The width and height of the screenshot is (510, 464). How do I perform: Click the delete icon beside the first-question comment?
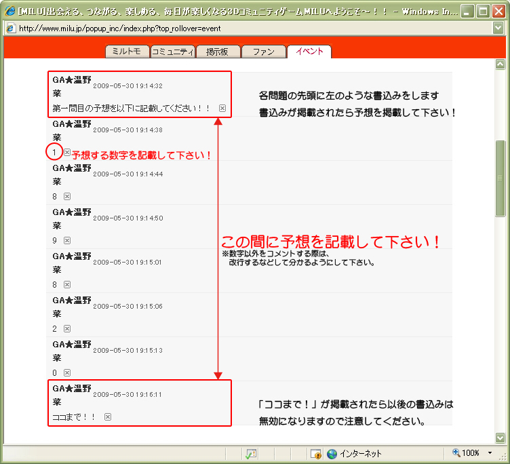[222, 109]
